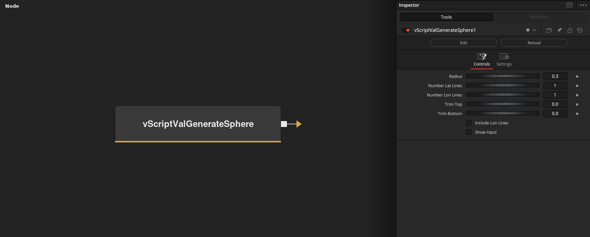Add keyframe for Radius

tap(577, 77)
